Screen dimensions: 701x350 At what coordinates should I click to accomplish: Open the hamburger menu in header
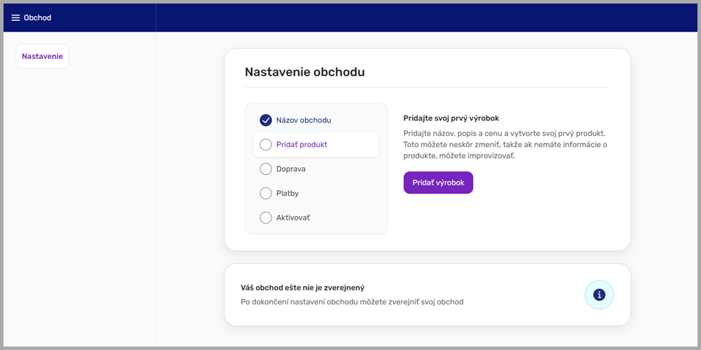click(15, 17)
